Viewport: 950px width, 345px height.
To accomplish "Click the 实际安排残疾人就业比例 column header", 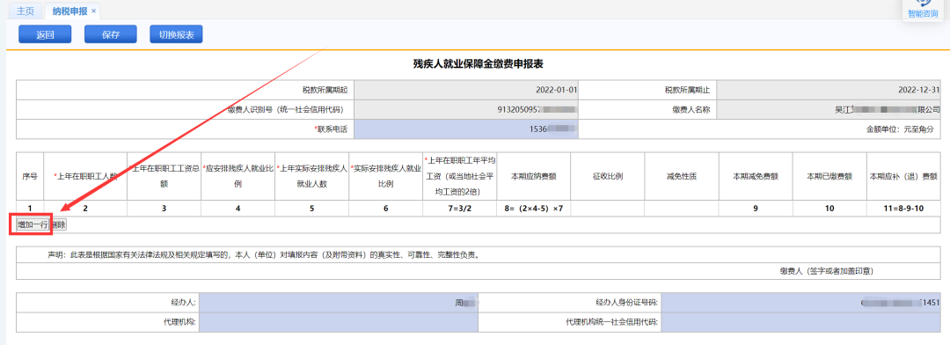I will [386, 176].
